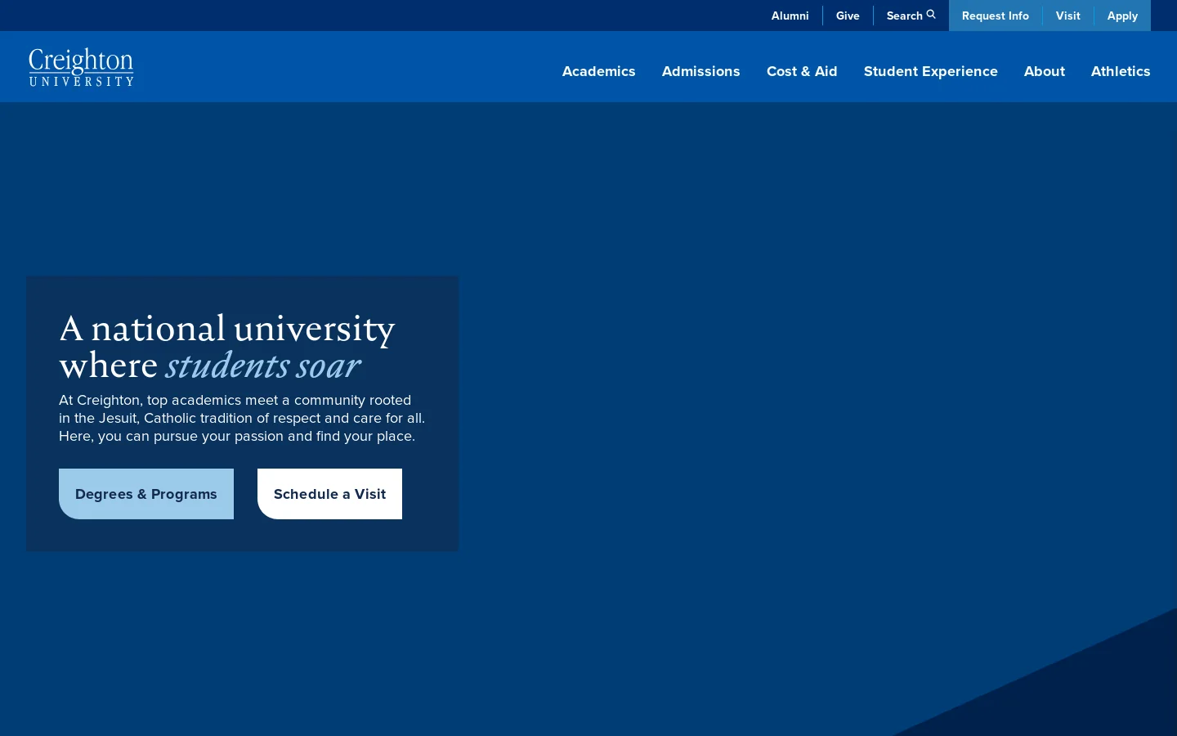This screenshot has height=736, width=1177.
Task: Click the paragraph starting 'At Creighton, top academics'
Action: [242, 418]
